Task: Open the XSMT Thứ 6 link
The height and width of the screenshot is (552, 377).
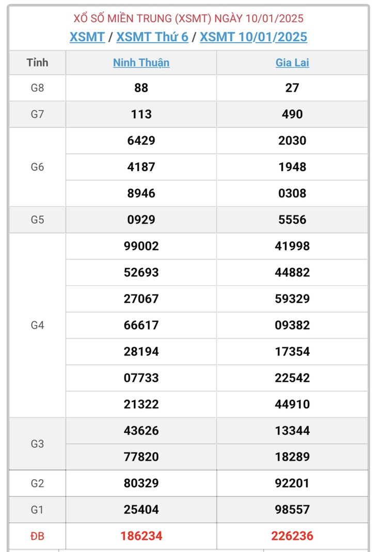Action: [152, 37]
